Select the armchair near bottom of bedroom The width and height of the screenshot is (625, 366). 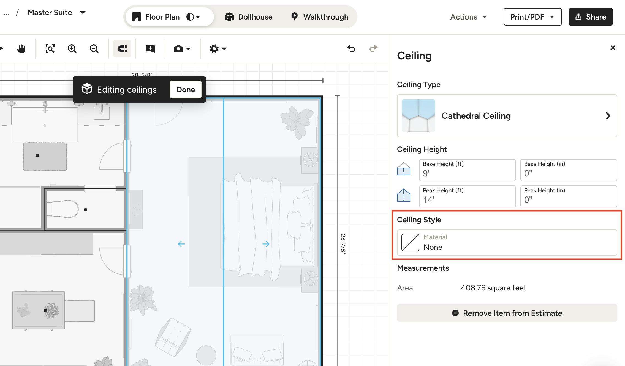click(x=173, y=337)
